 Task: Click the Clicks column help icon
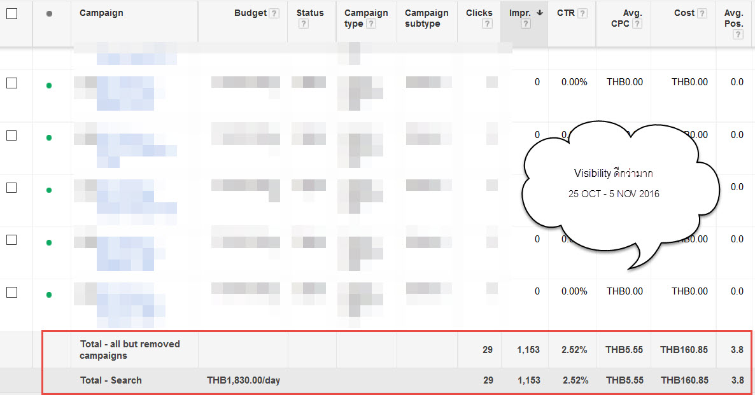pos(488,23)
